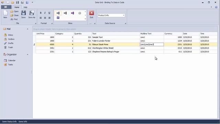Open the Product Info data source dropdown
Screen dimensions: 220x124
coord(124,15)
